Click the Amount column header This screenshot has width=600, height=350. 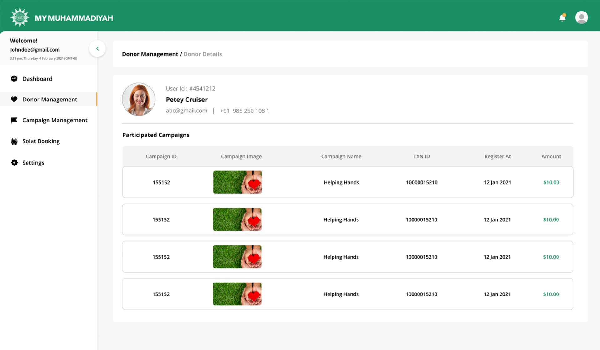click(551, 156)
